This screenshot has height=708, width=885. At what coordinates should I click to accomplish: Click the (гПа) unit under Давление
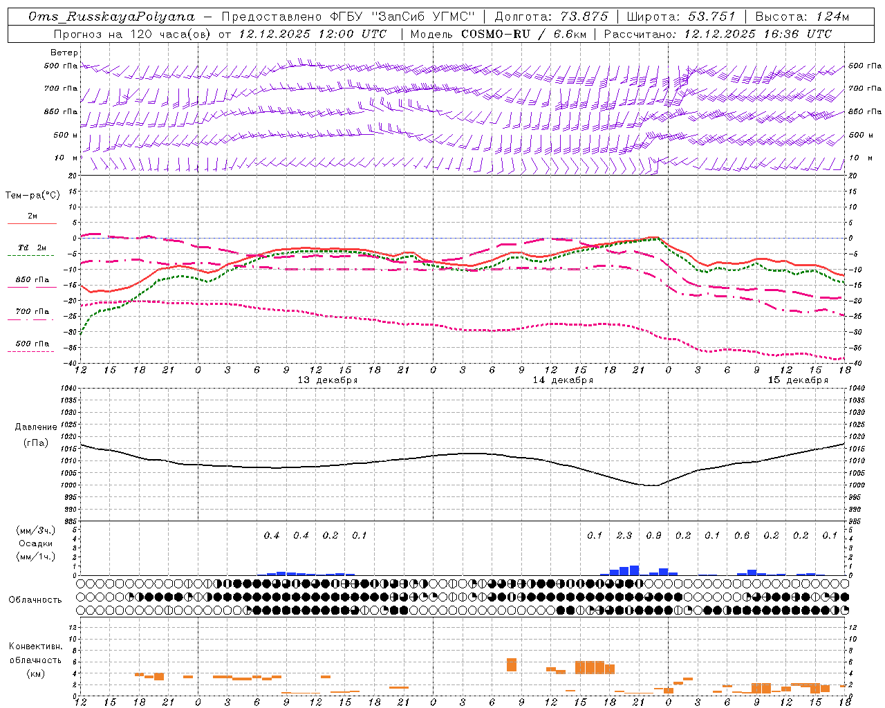tap(36, 442)
